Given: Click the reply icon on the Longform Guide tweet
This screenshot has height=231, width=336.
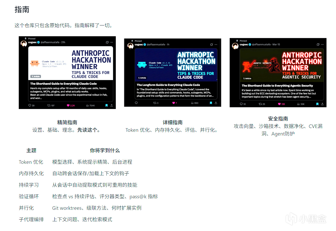Looking at the screenshot, I should pyautogui.click(x=136, y=103).
